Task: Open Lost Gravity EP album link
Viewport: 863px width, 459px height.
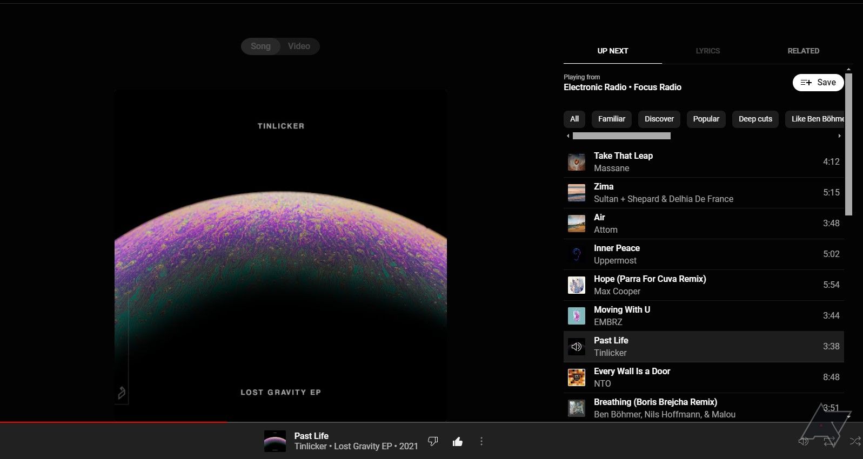Action: point(363,447)
